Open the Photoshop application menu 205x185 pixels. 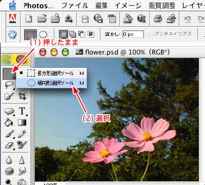click(38, 6)
